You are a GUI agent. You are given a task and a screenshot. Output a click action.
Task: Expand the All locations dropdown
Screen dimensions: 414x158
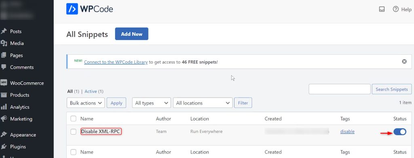tap(203, 103)
